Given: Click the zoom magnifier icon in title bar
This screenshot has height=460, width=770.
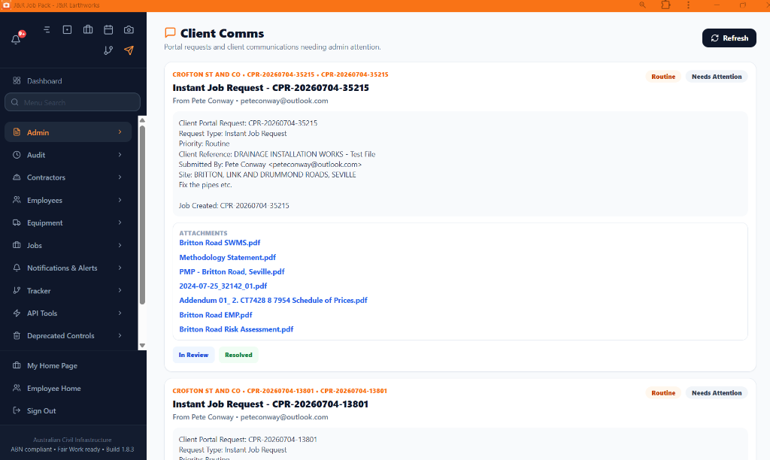Looking at the screenshot, I should pyautogui.click(x=642, y=5).
